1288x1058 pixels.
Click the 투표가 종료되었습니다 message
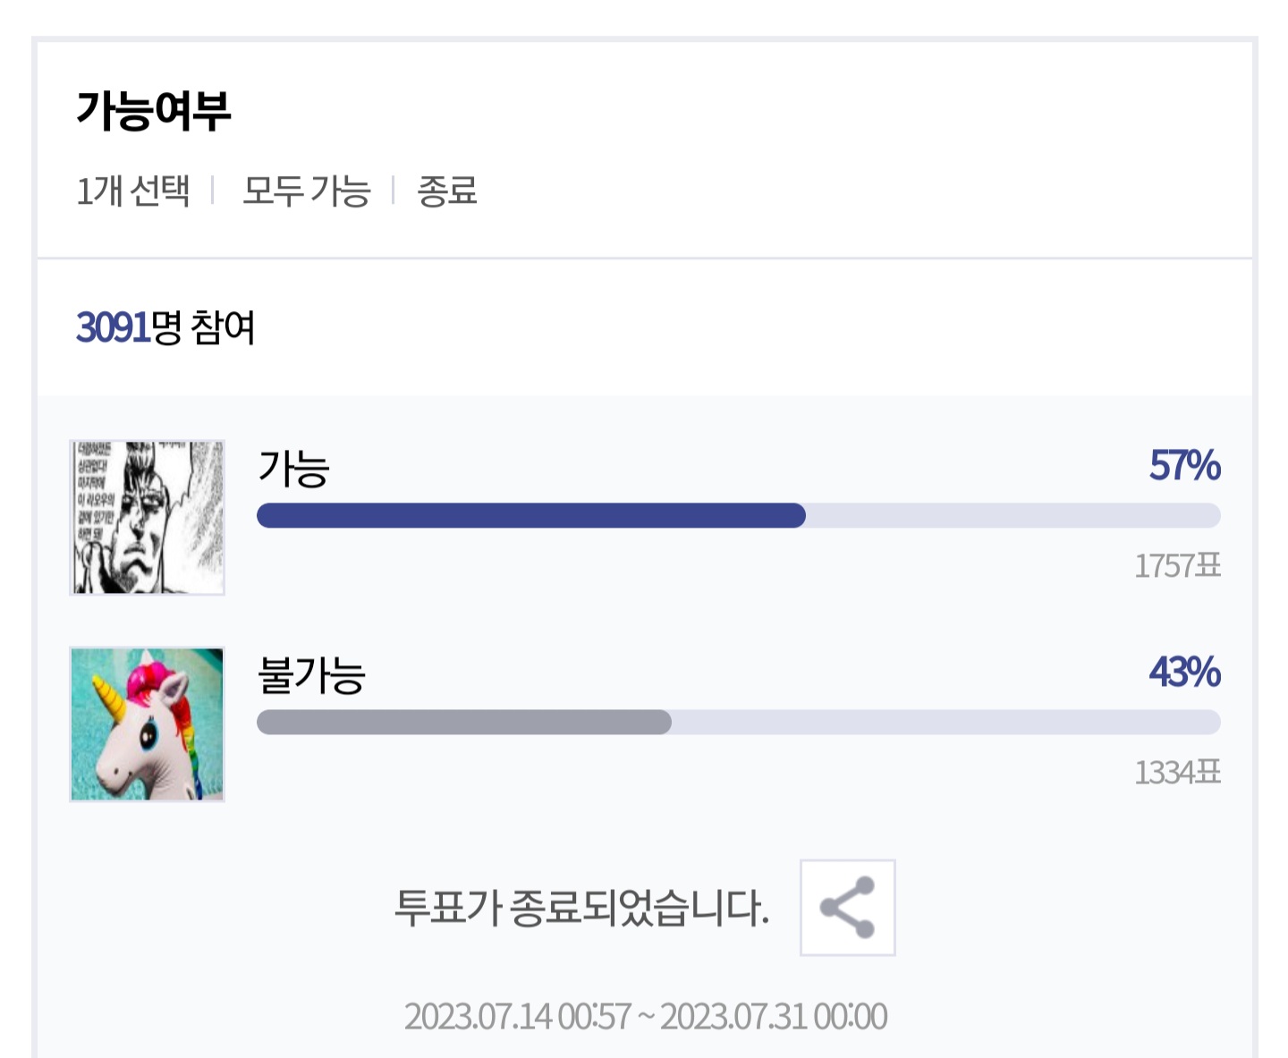click(x=581, y=908)
